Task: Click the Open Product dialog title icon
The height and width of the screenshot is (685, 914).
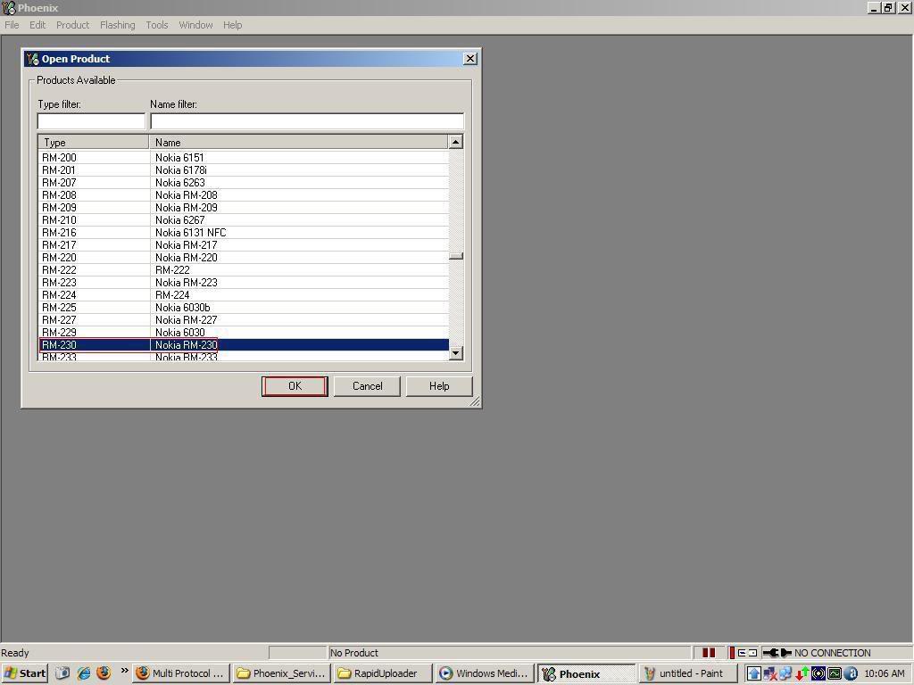Action: click(x=33, y=59)
